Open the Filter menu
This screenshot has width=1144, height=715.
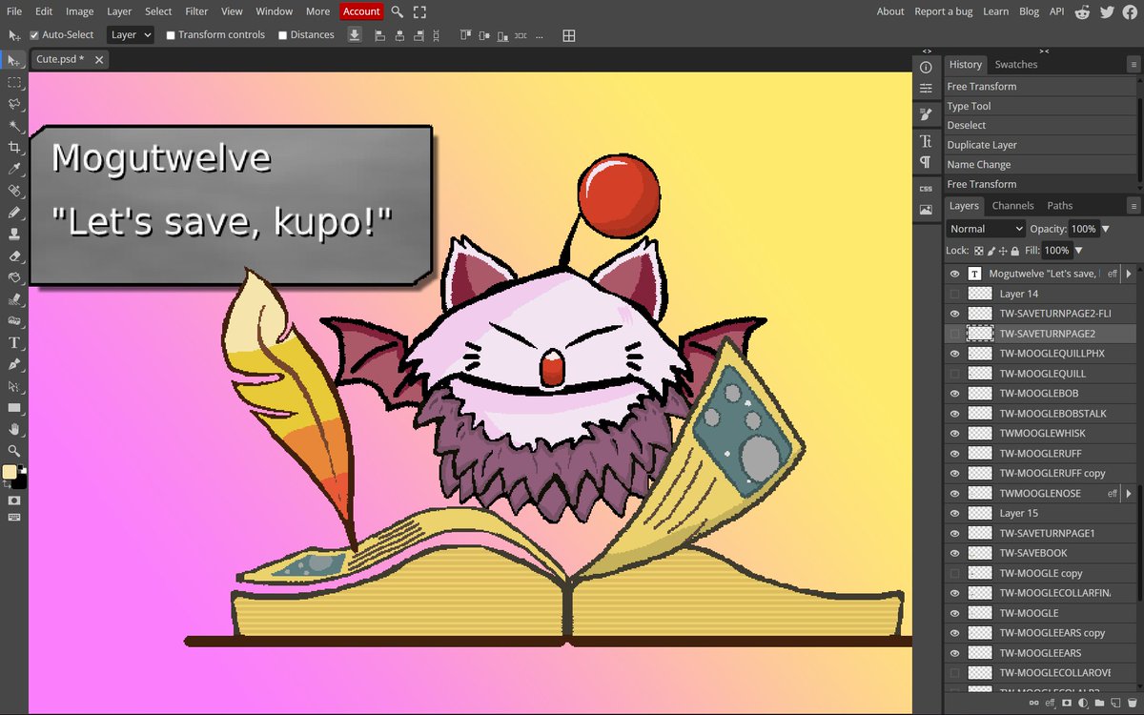point(196,11)
